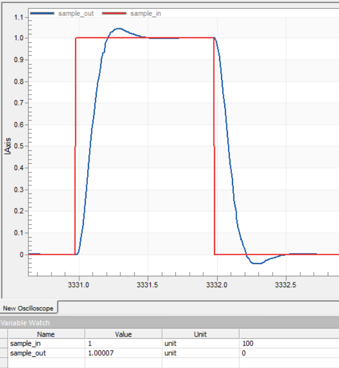Viewport: 339px width, 368px height.
Task: Click the value cell showing 1.00007
Action: click(x=123, y=353)
